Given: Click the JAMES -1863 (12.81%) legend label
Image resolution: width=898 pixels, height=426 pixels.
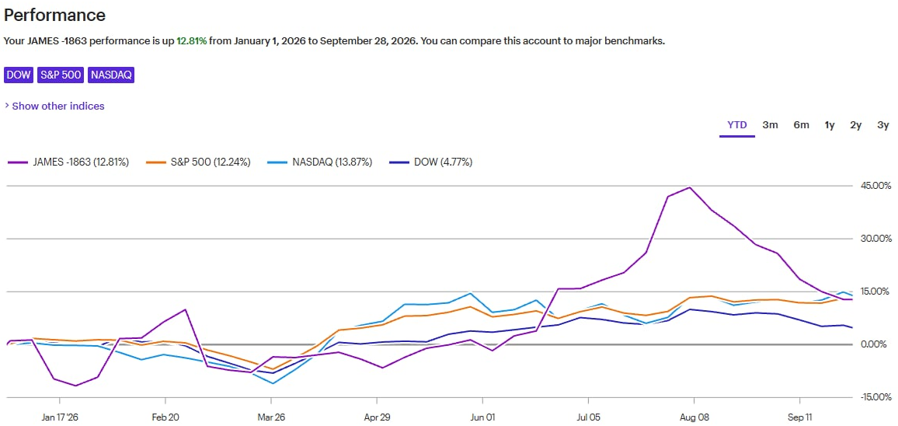Looking at the screenshot, I should point(79,162).
